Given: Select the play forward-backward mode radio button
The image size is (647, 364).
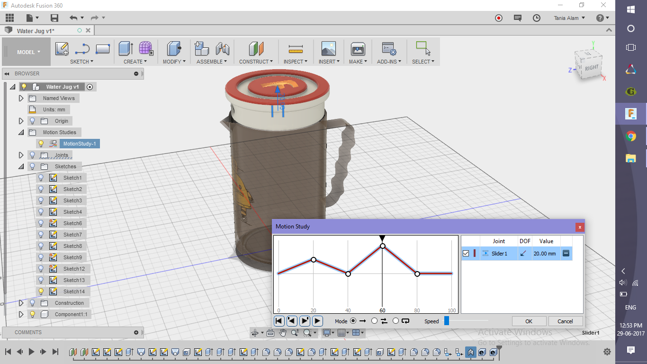Looking at the screenshot, I should (375, 321).
